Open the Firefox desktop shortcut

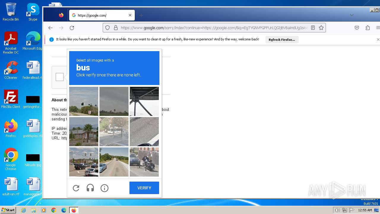click(x=11, y=128)
